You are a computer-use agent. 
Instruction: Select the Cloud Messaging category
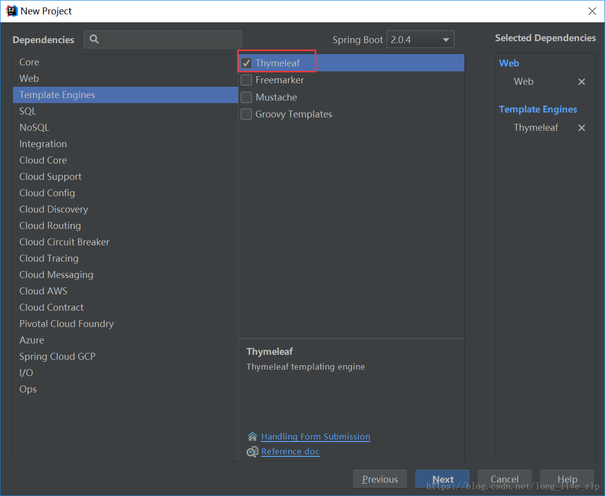pyautogui.click(x=125, y=275)
